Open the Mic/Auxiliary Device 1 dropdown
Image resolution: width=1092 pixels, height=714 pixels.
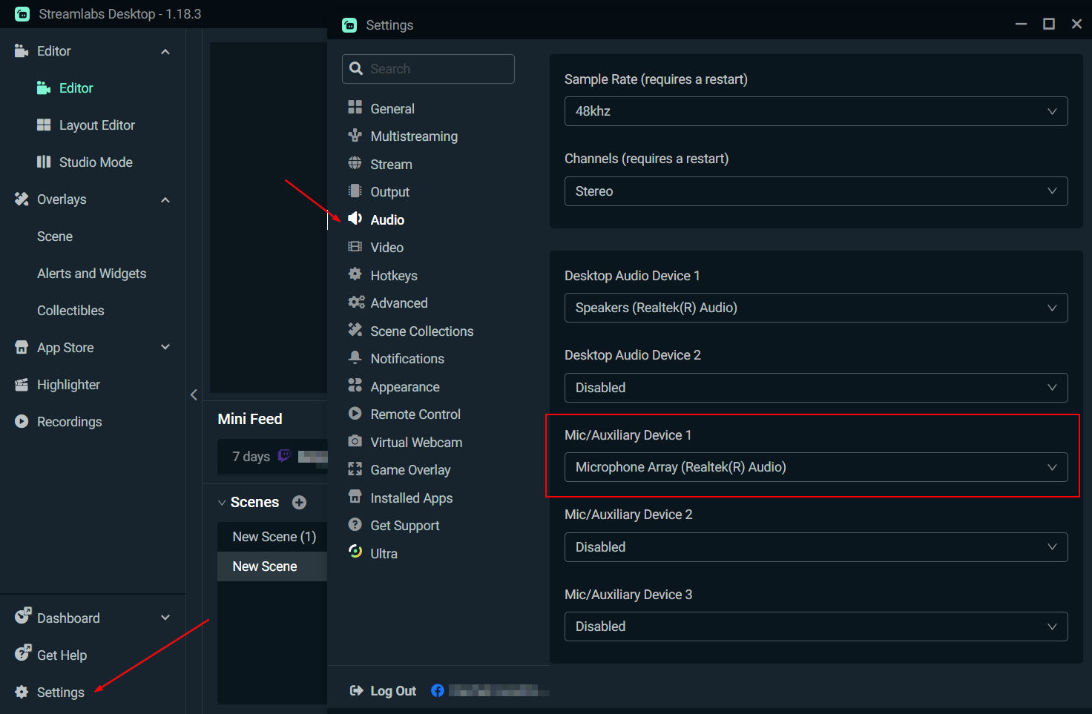[x=816, y=467]
